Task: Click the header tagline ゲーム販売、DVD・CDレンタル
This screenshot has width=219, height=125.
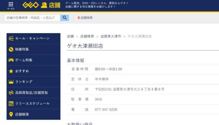Action: click(x=97, y=3)
